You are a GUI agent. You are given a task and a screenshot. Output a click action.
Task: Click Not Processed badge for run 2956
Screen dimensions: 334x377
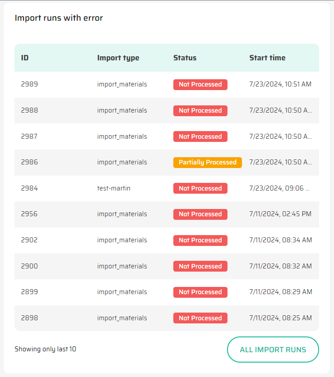coord(200,214)
